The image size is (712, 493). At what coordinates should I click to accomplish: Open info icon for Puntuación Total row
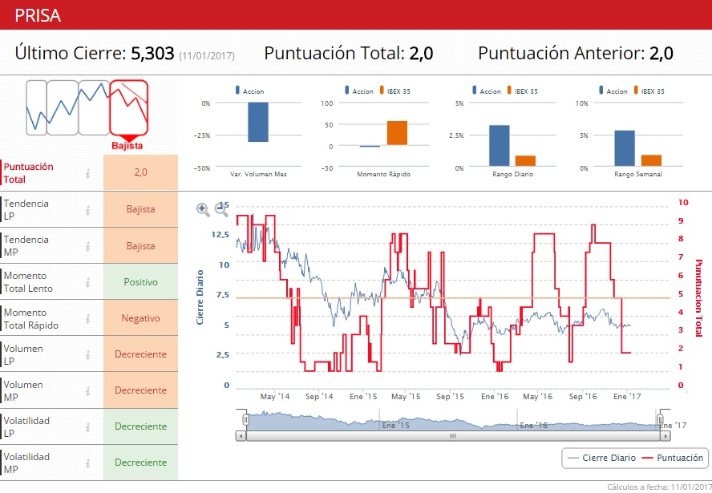87,173
